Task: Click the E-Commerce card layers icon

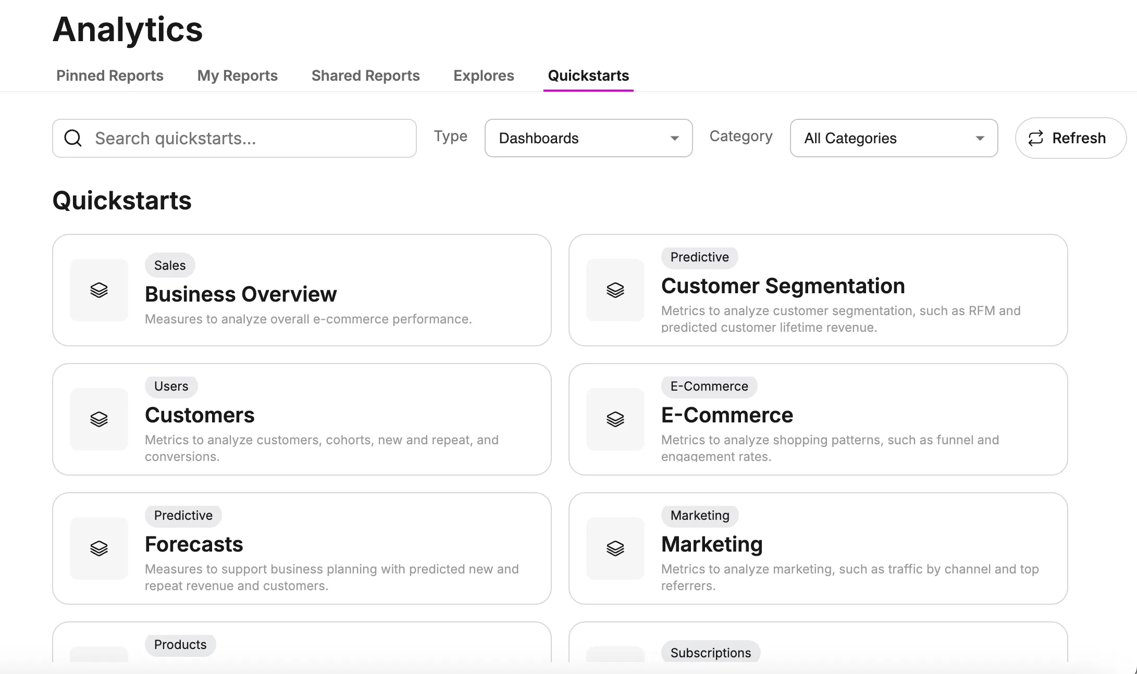Action: 615,419
